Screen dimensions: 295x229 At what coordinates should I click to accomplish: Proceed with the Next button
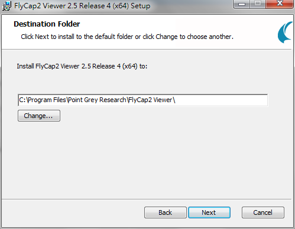tap(209, 212)
